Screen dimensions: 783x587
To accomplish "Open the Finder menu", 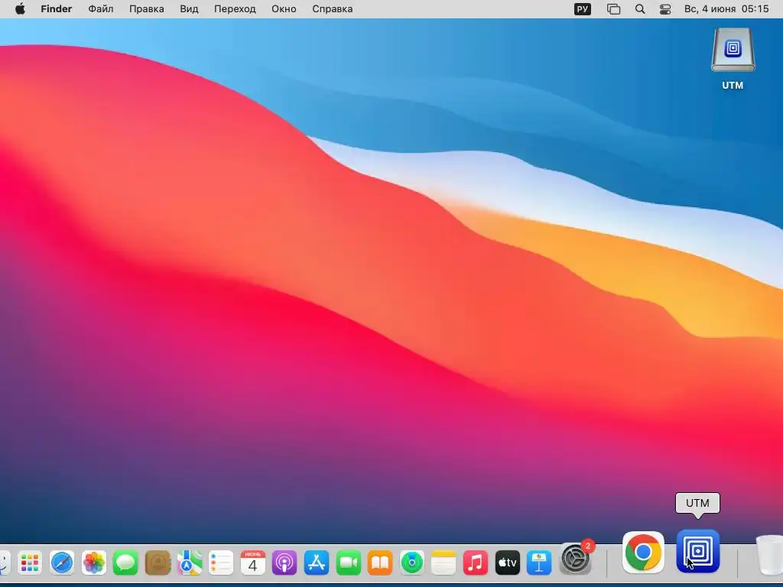I will pos(57,9).
